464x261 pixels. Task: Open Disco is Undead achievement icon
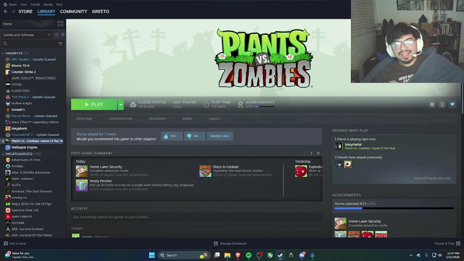pos(205,171)
